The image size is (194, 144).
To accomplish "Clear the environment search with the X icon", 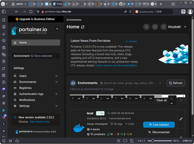I will (160, 83).
